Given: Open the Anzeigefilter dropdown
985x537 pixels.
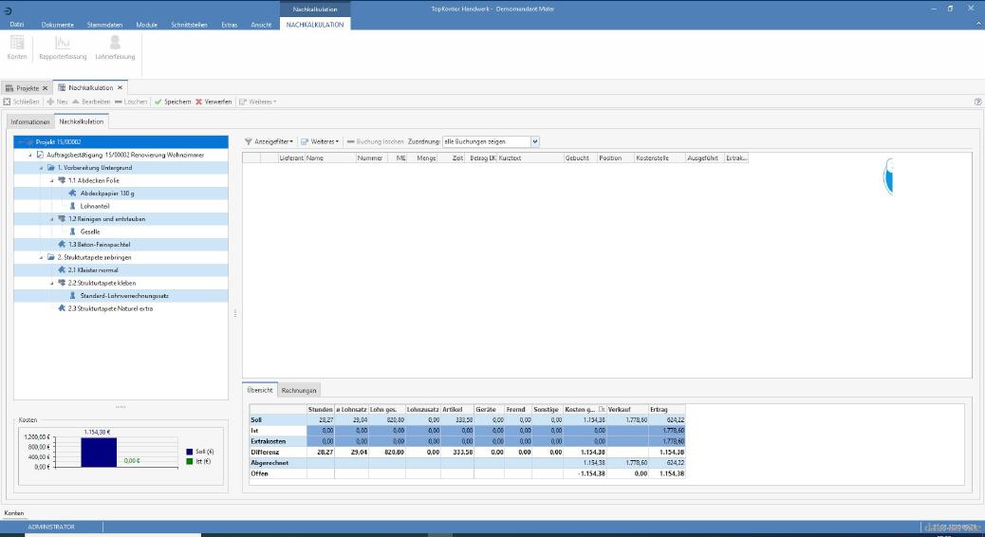Looking at the screenshot, I should tap(269, 141).
